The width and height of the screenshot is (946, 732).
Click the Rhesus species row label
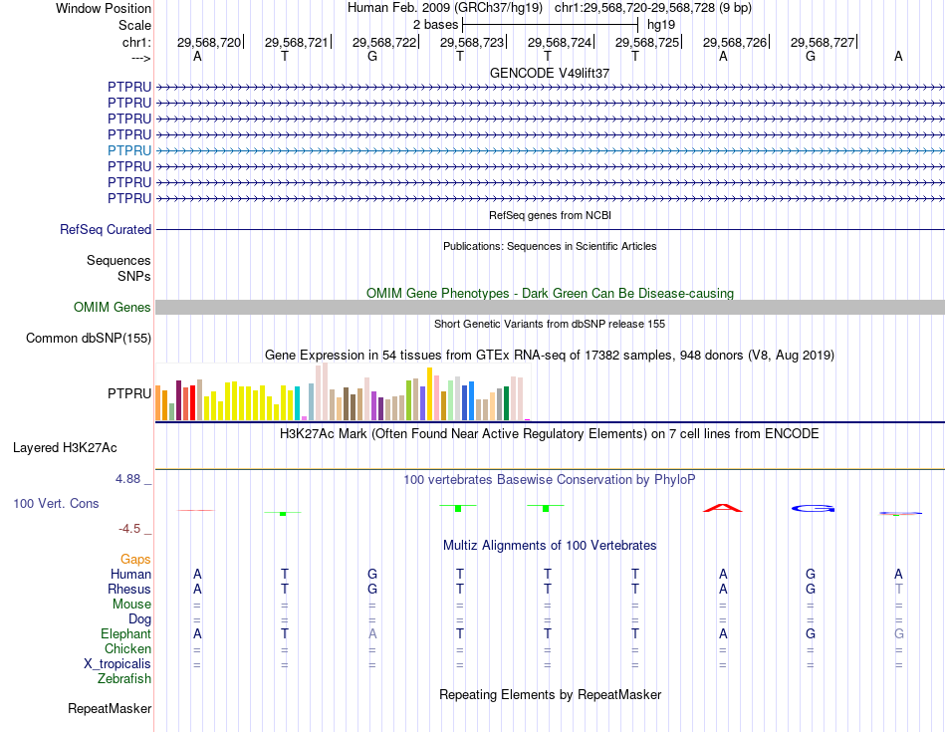click(129, 589)
